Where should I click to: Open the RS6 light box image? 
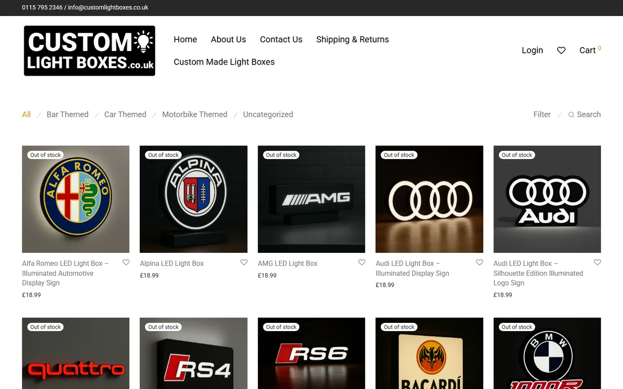pyautogui.click(x=311, y=354)
